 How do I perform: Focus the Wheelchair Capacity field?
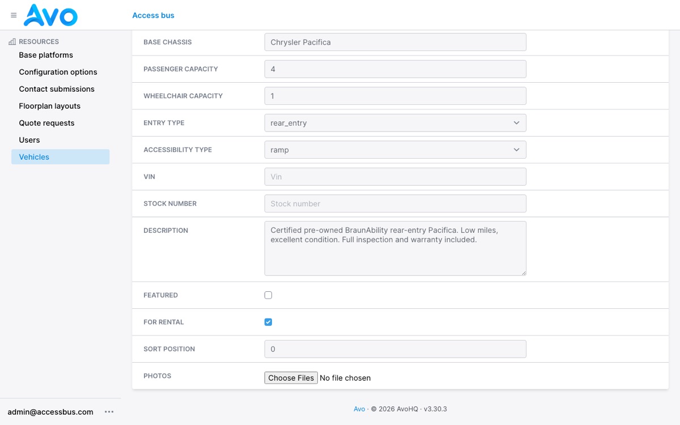pos(395,96)
